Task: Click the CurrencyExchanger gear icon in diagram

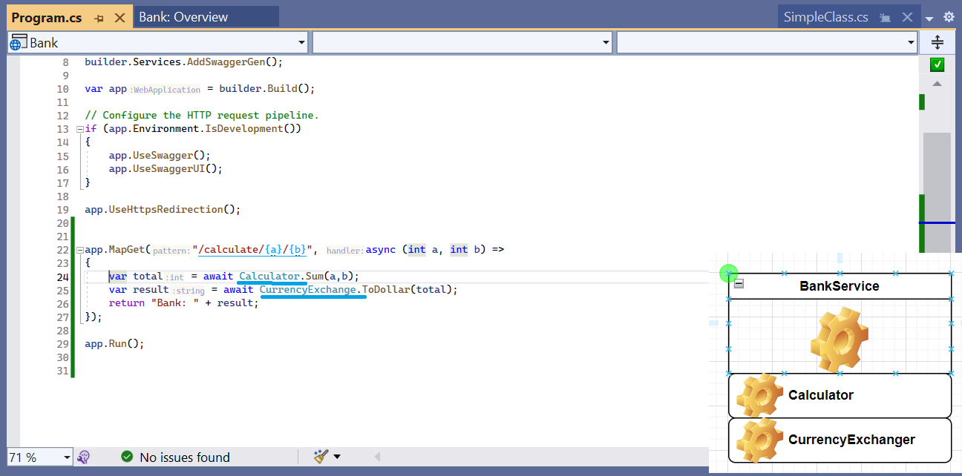Action: pos(757,440)
